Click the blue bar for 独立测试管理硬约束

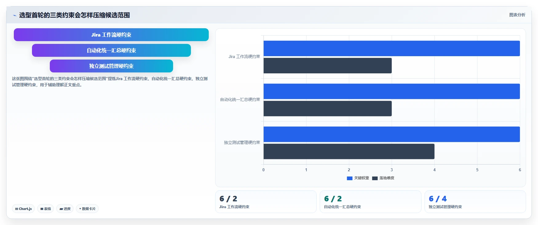(x=392, y=134)
